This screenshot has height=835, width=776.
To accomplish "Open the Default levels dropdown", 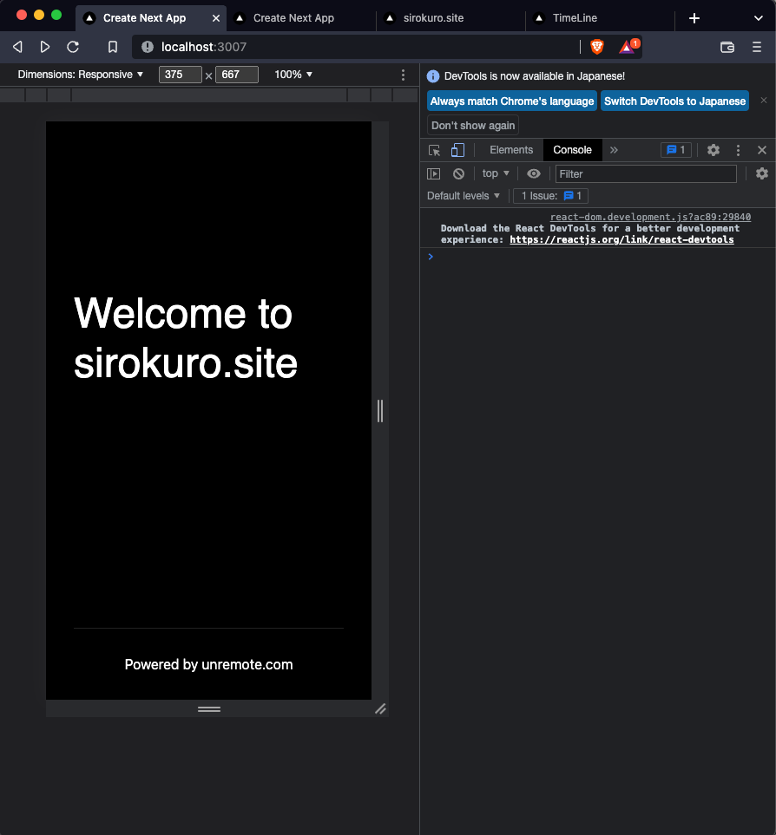I will (464, 196).
